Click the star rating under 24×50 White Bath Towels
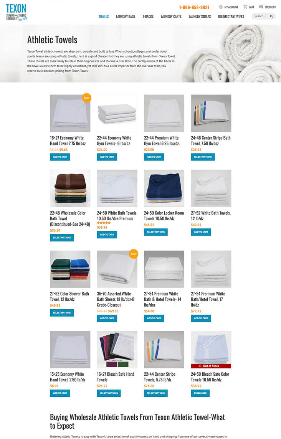 (104, 223)
